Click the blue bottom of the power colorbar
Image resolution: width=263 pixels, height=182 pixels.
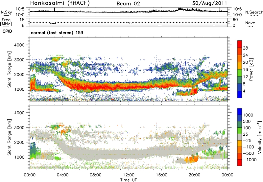coord(240,94)
